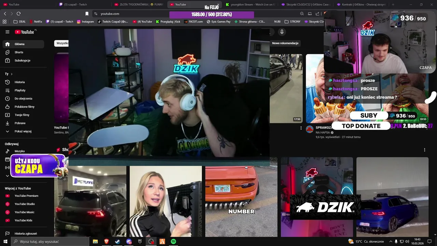Click the share icon in the address bar
Image resolution: width=437 pixels, height=246 pixels.
[318, 14]
